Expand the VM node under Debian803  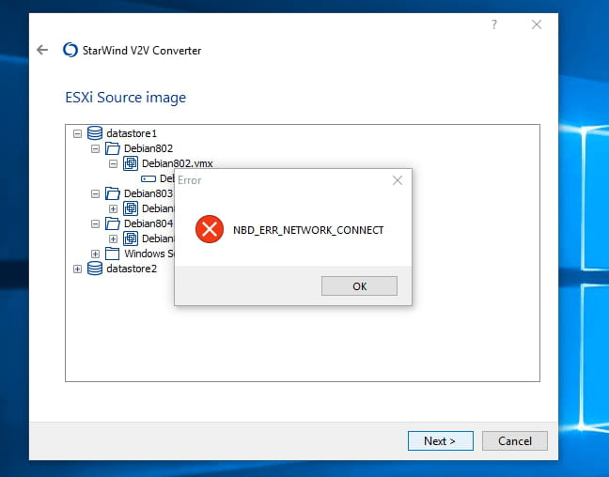[x=113, y=208]
